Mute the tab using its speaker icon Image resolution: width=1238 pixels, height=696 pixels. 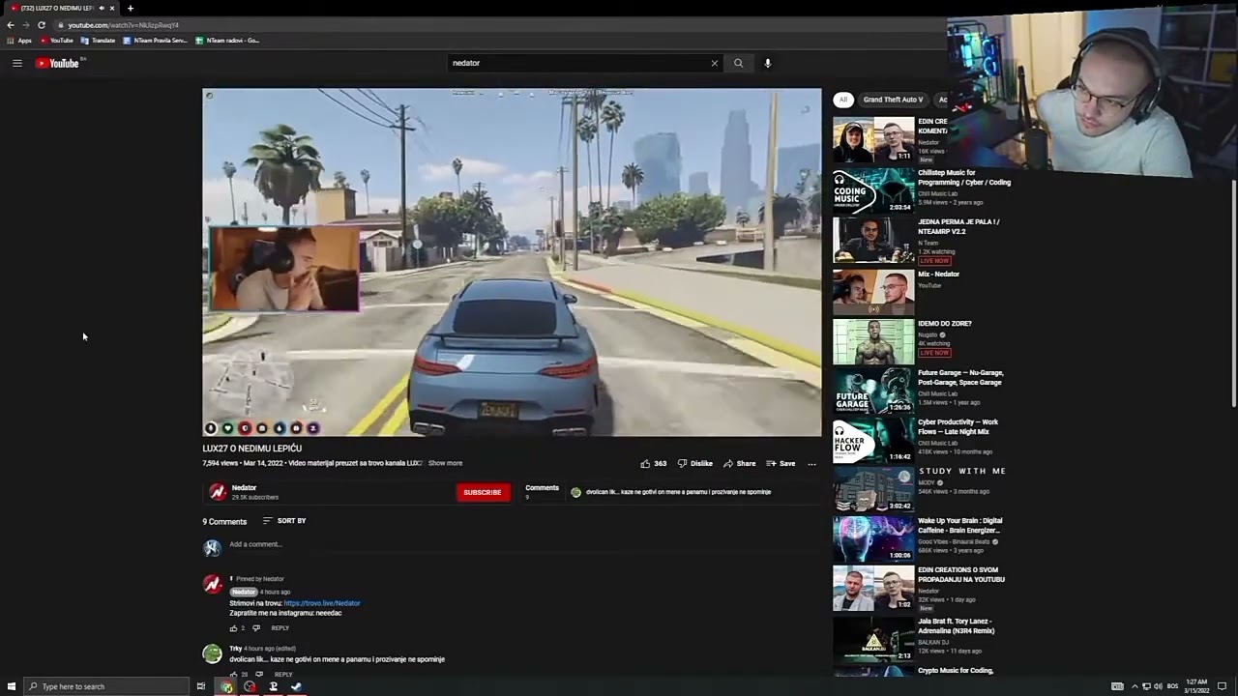pyautogui.click(x=102, y=8)
